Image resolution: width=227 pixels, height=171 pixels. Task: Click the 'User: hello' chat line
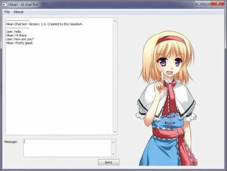tap(13, 32)
